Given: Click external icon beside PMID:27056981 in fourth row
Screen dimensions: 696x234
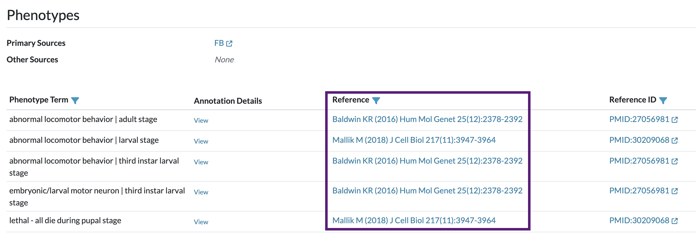Looking at the screenshot, I should coord(675,191).
